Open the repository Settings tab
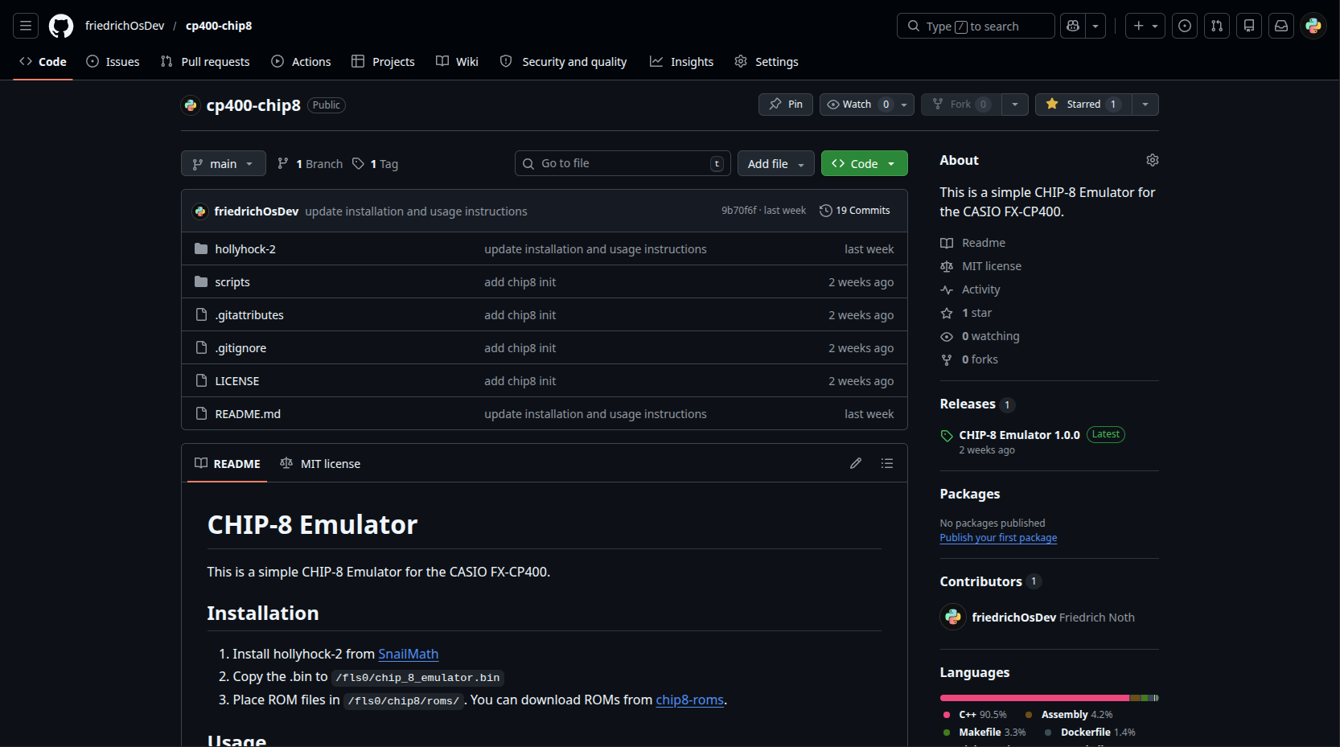Screen dimensions: 1340x747 [x=767, y=62]
